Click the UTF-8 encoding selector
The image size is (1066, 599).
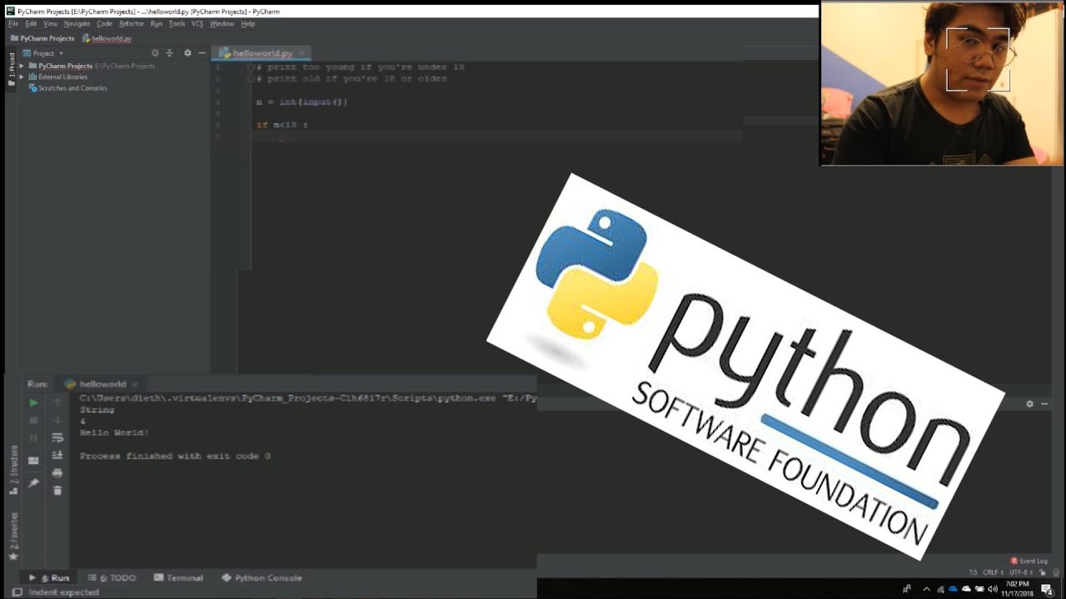[x=1019, y=572]
